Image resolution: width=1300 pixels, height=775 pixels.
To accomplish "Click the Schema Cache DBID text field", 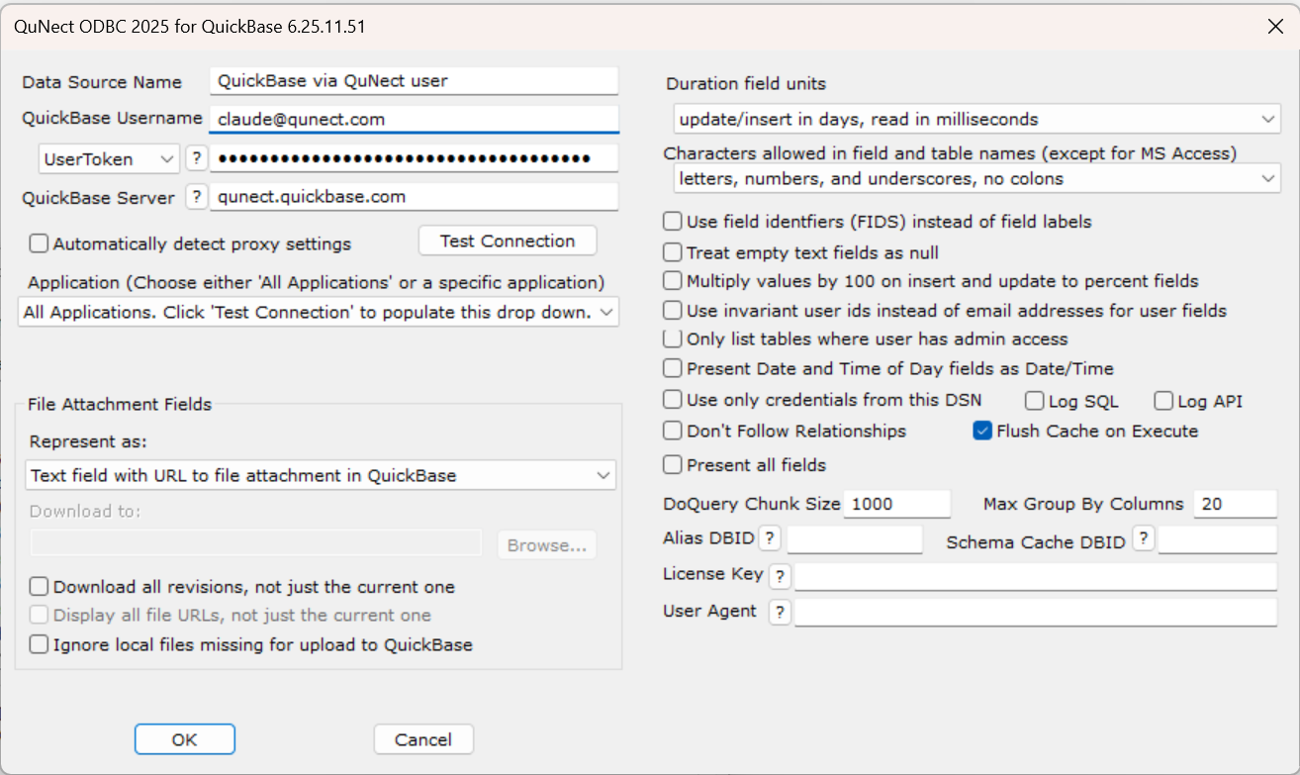I will 1218,539.
